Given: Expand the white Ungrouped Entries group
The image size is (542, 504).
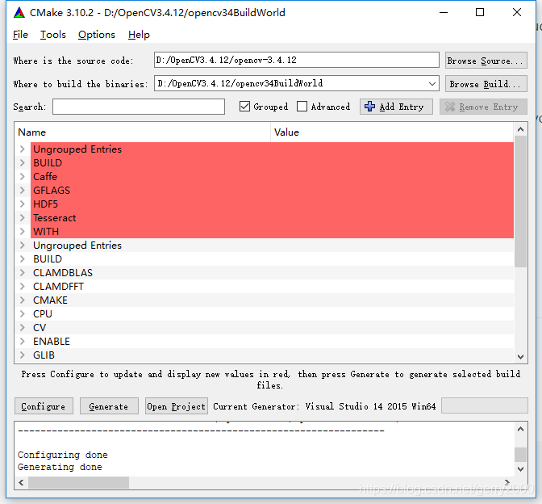Looking at the screenshot, I should [23, 245].
